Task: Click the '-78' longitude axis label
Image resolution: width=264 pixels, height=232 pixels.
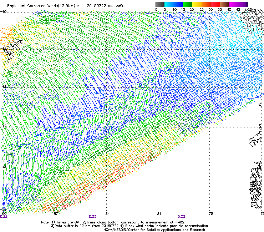Action: pyautogui.click(x=210, y=214)
